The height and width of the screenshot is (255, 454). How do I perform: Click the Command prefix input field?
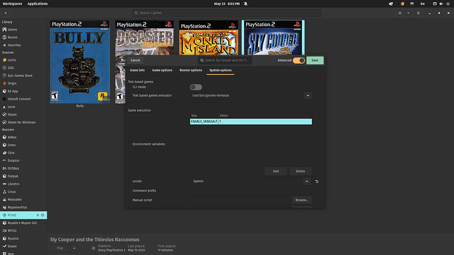251,191
